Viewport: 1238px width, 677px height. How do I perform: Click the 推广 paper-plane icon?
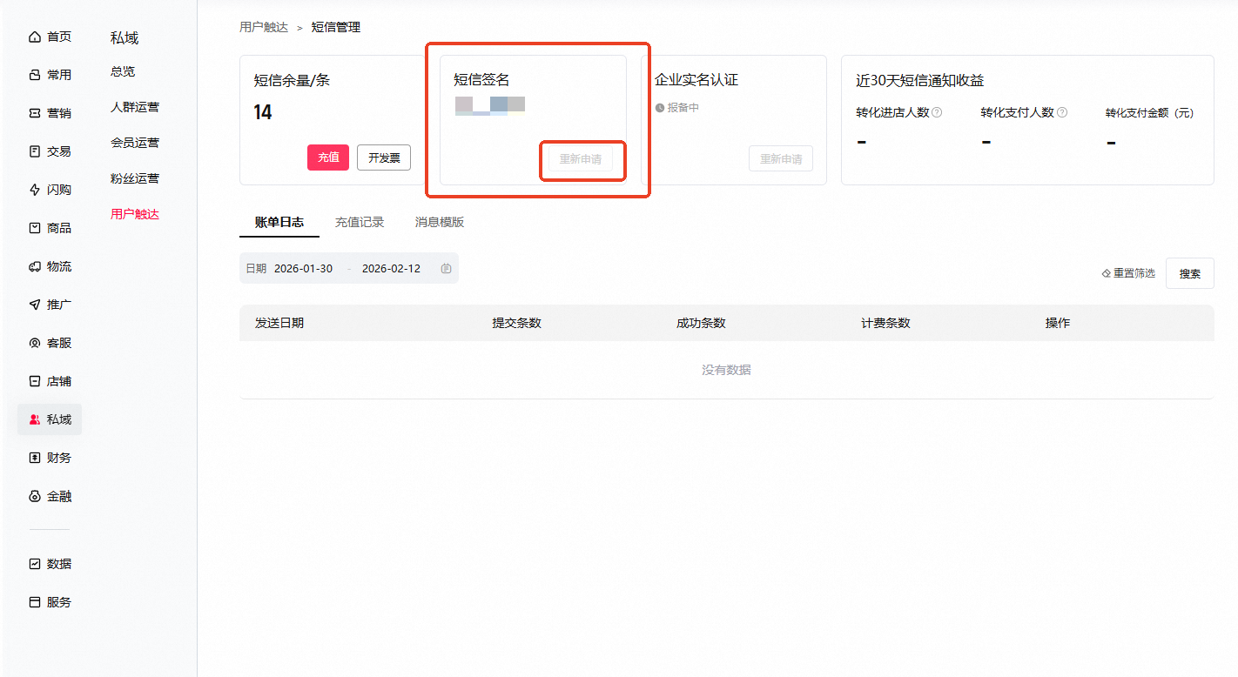35,305
